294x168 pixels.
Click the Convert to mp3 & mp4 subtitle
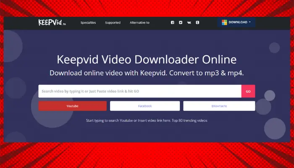(207, 73)
